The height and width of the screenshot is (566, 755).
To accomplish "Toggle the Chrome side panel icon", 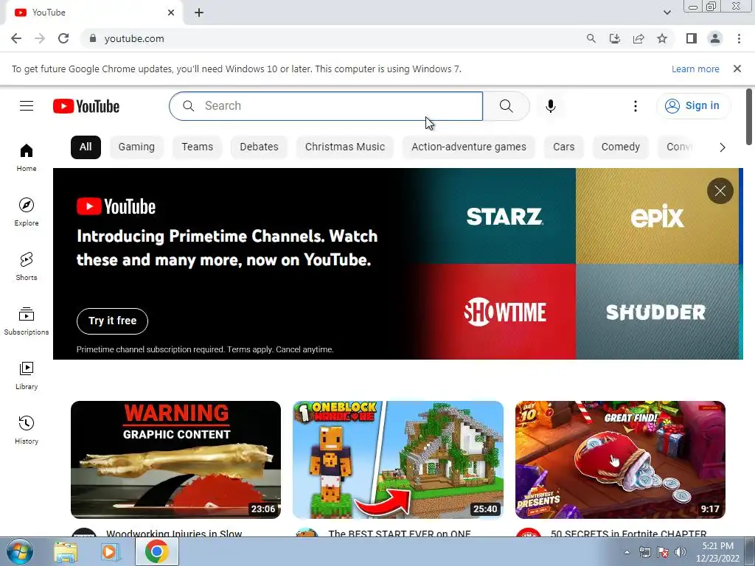I will [x=692, y=38].
